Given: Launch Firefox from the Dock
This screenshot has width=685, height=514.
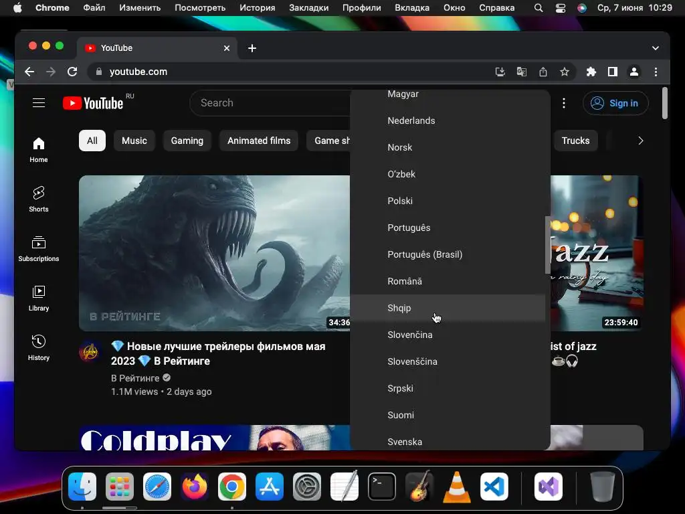Looking at the screenshot, I should (195, 487).
